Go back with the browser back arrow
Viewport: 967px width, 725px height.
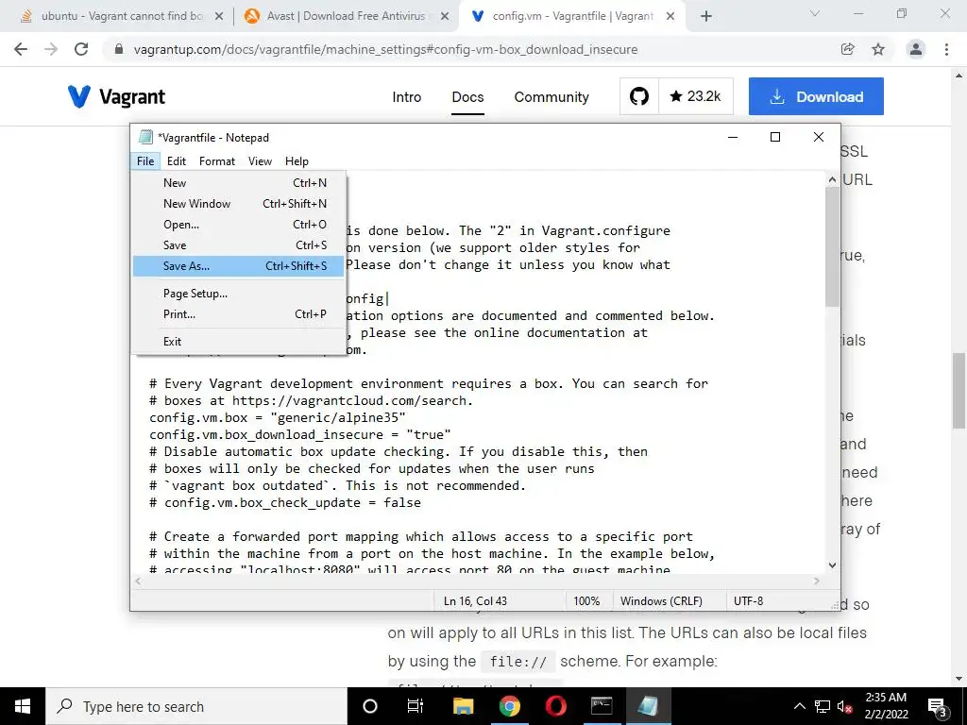point(21,49)
